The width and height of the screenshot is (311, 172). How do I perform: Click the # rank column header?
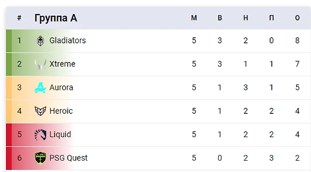pos(19,18)
